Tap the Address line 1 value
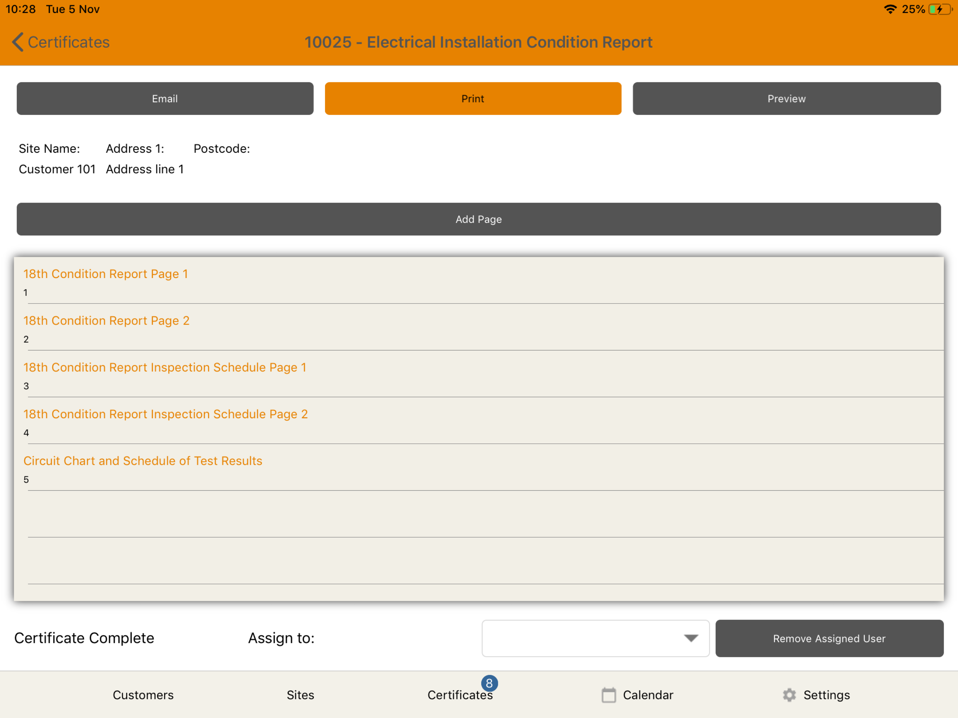 click(x=145, y=169)
